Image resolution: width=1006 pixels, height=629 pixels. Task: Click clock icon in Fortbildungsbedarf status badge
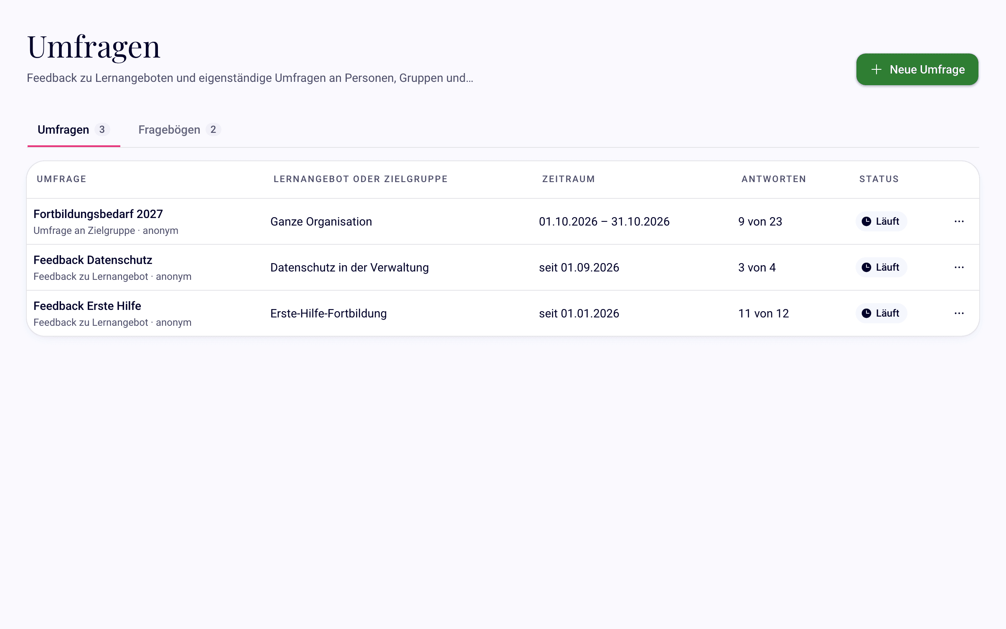(x=866, y=221)
